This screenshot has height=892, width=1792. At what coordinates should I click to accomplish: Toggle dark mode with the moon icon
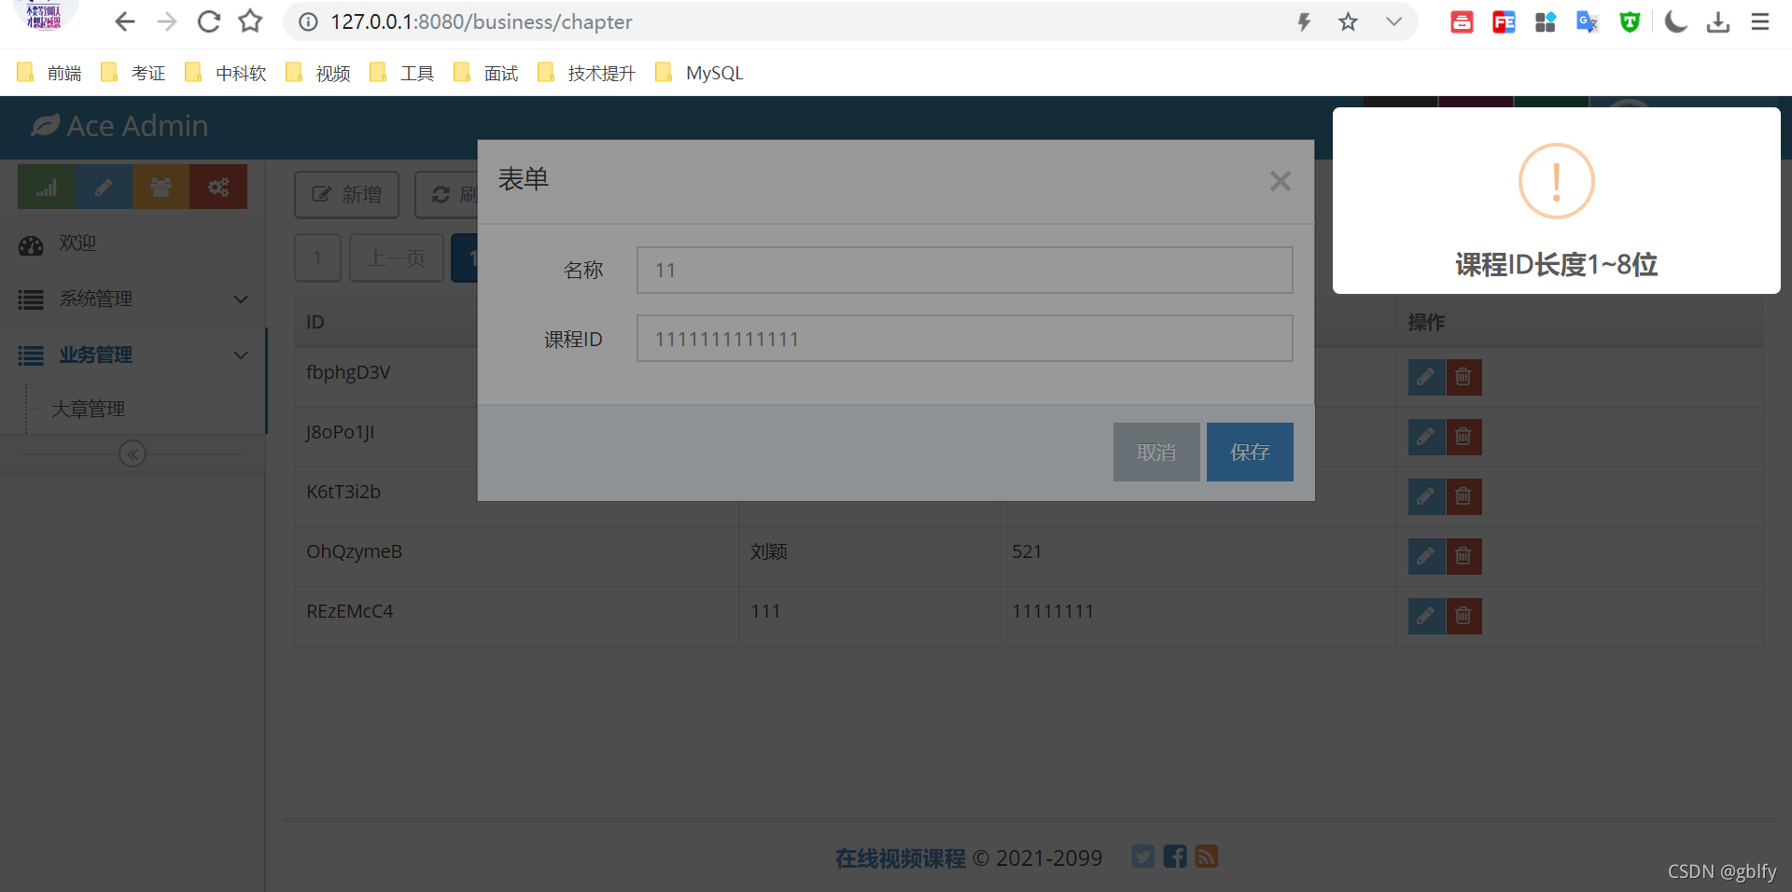click(1674, 21)
